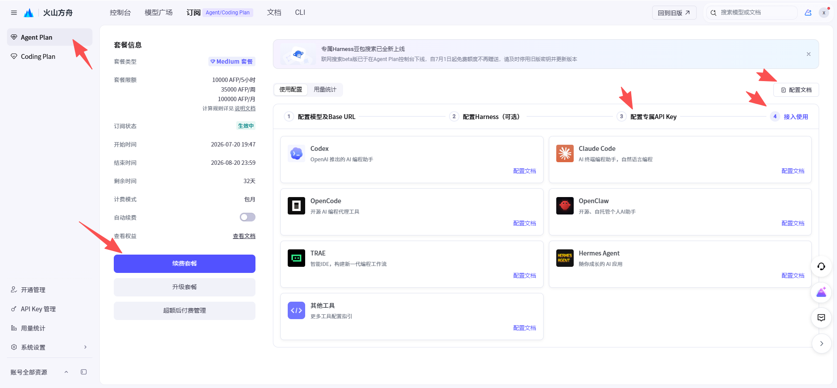Click the Hermes Agent icon
Screen dimensions: 837x388
pyautogui.click(x=565, y=258)
